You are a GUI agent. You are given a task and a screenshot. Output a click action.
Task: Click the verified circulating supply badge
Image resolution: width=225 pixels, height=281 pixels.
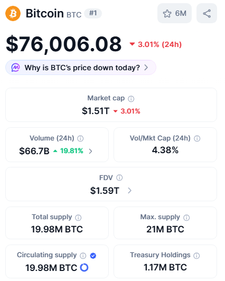pyautogui.click(x=93, y=256)
